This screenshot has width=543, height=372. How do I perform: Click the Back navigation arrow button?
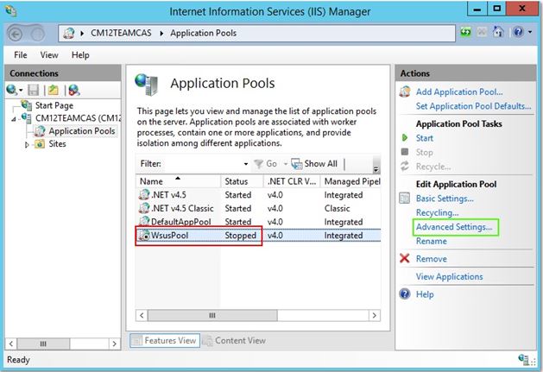tap(16, 34)
